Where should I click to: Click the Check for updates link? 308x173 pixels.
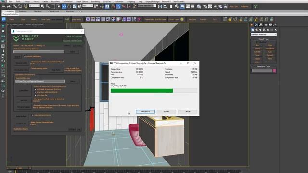pyautogui.click(x=74, y=37)
